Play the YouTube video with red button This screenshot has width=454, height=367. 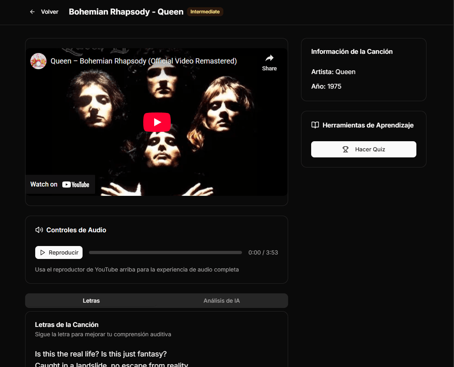(157, 122)
